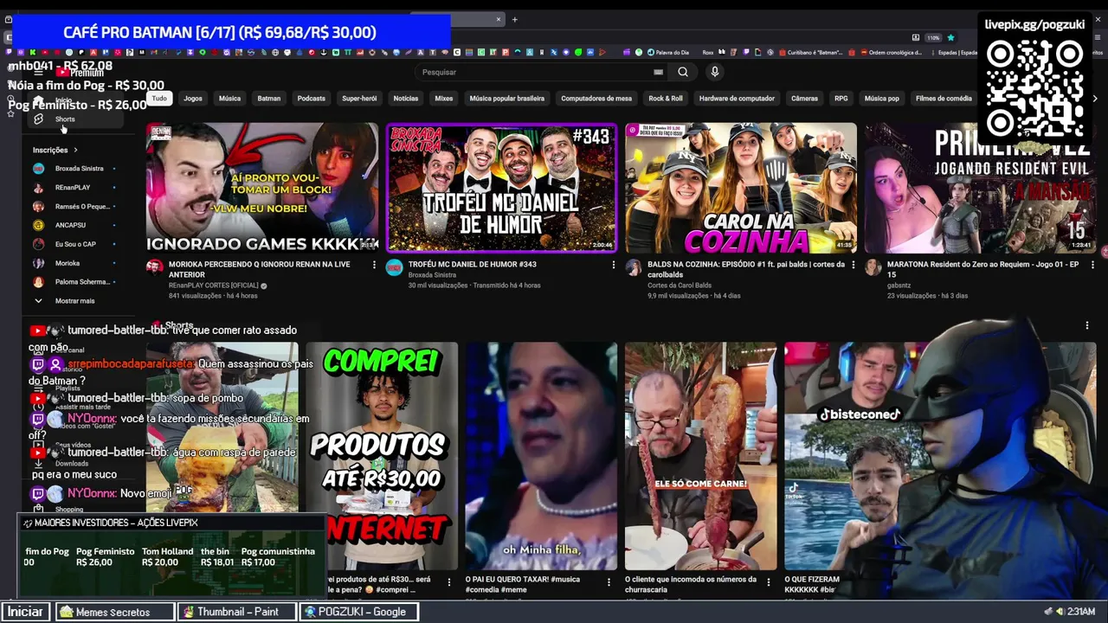The width and height of the screenshot is (1108, 623).
Task: Expand the Inscrições section arrow
Action: (x=75, y=151)
